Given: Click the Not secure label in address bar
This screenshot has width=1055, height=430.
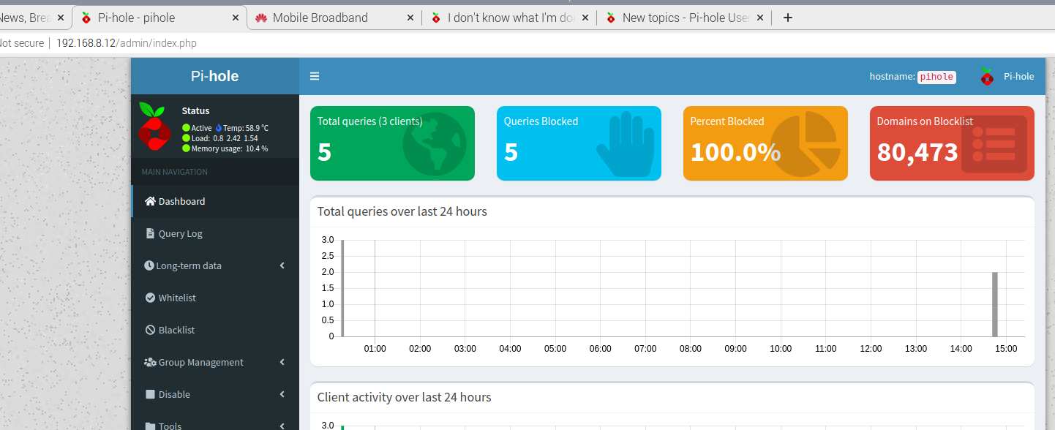Looking at the screenshot, I should click(21, 43).
